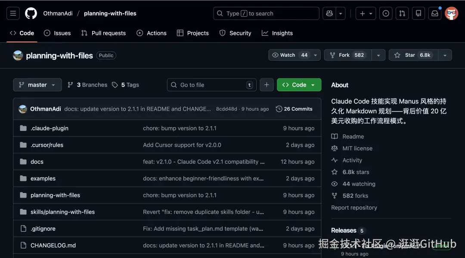
Task: Open the 26 Commits history link
Action: 294,109
